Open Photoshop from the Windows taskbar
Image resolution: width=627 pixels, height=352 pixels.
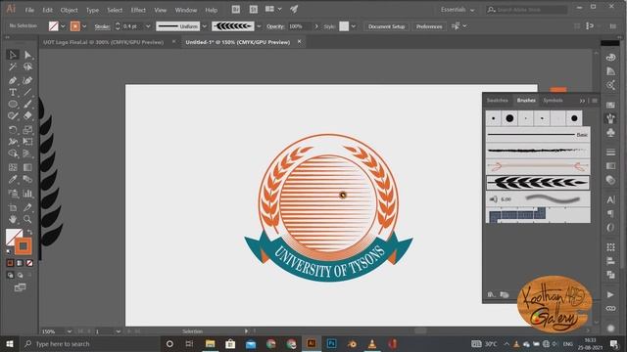pos(331,343)
